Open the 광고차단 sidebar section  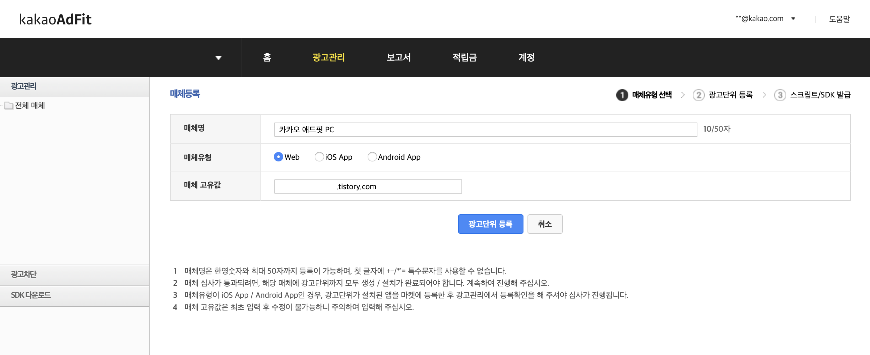coord(75,275)
